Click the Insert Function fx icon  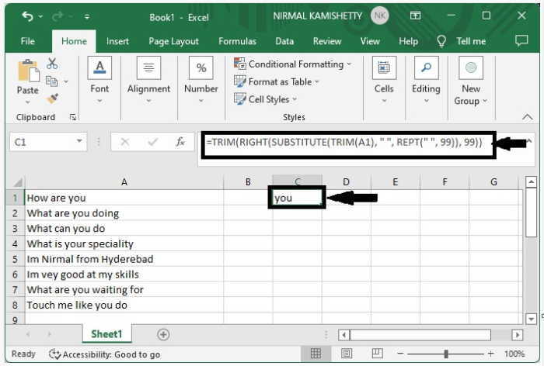pos(180,142)
